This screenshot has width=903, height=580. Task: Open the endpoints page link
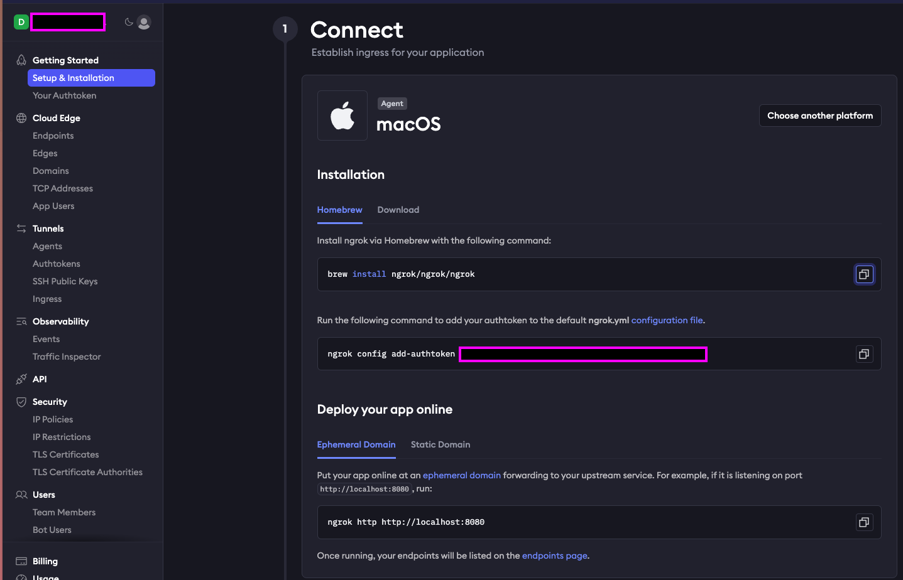pyautogui.click(x=555, y=556)
